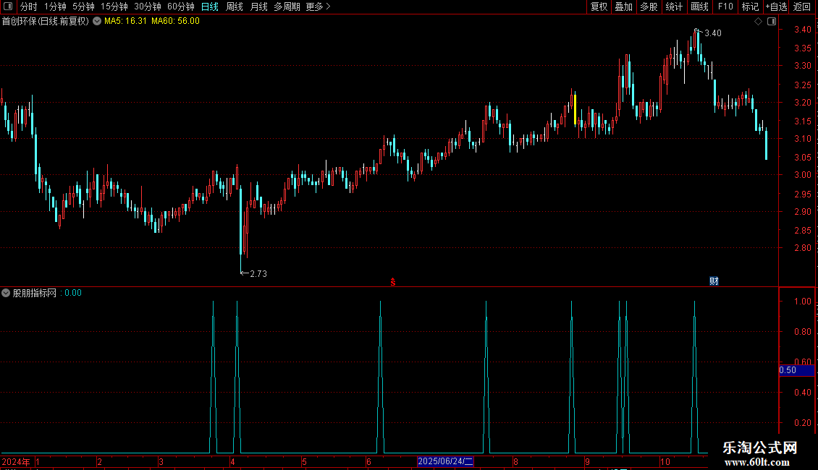Add stock with +自选 button
818x470 pixels.
click(776, 7)
